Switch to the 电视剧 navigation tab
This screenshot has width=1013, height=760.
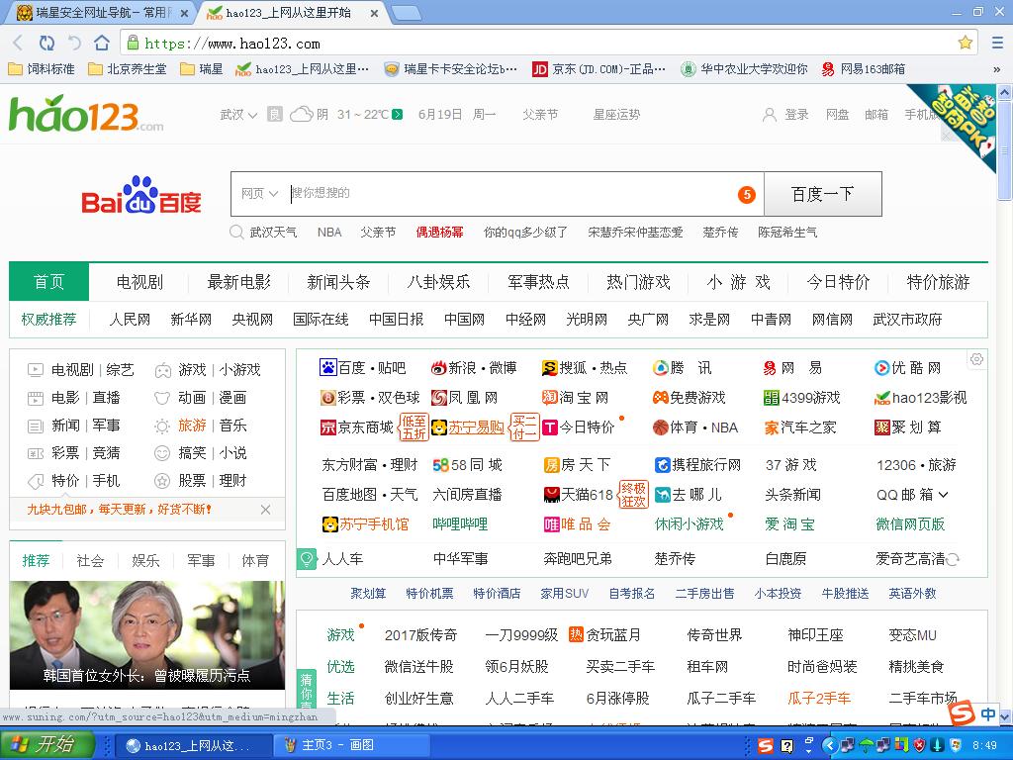point(139,282)
